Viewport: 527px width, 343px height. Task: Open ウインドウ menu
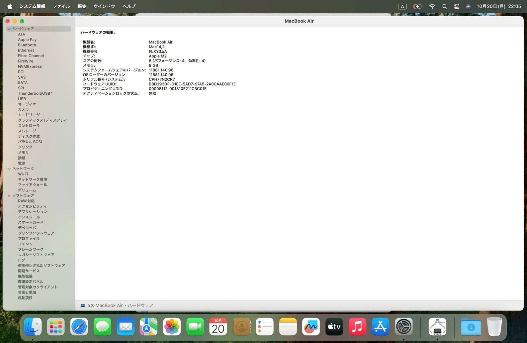pyautogui.click(x=104, y=6)
